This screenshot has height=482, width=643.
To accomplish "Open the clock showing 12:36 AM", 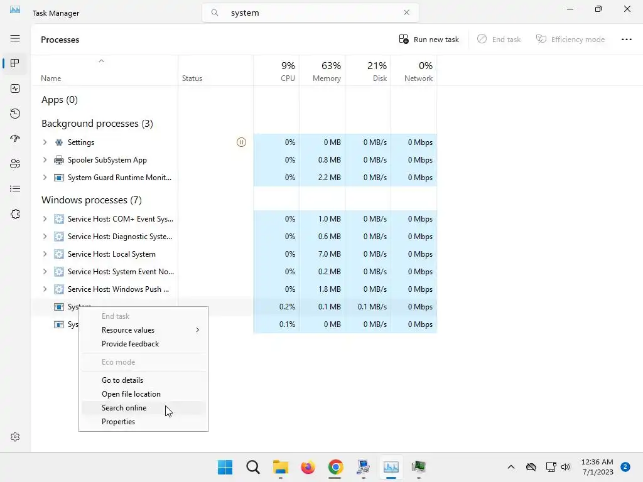I will (597, 467).
